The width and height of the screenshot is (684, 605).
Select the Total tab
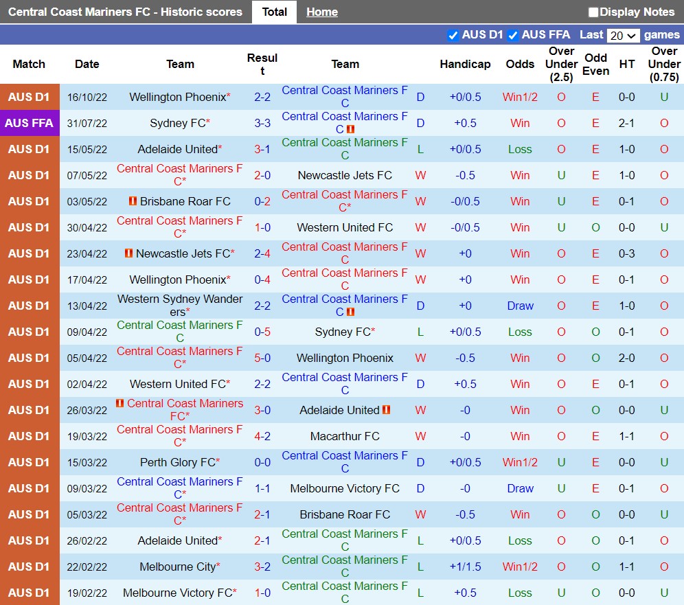tap(274, 12)
